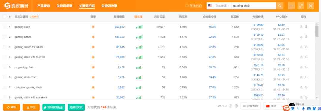Sort by the 月搜索量 monthly searches column
Screen dimensions: 321x111
tap(119, 17)
